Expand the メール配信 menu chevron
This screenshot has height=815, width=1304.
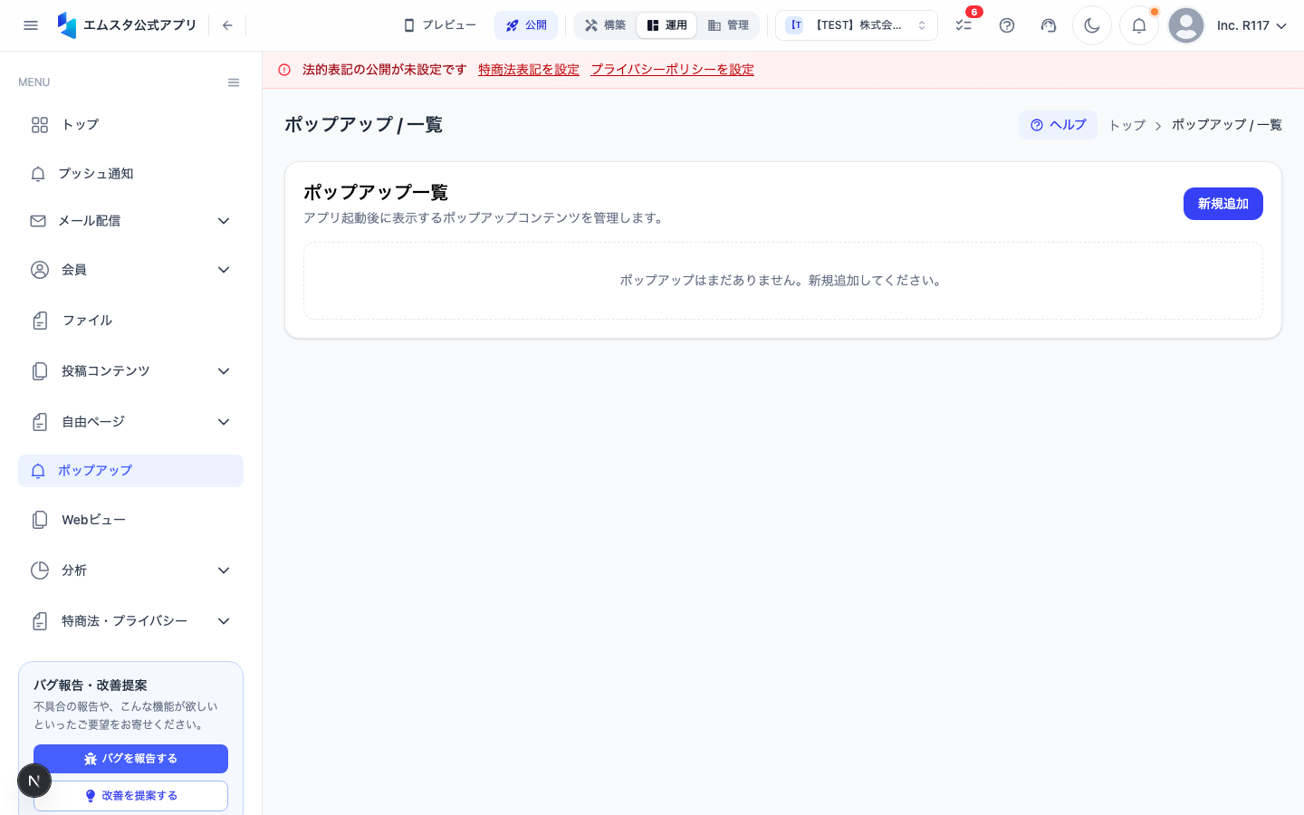[224, 221]
